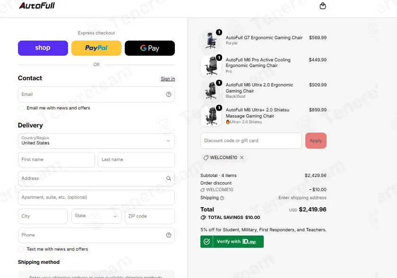Focus the Address input field
397x278 pixels.
[96, 178]
